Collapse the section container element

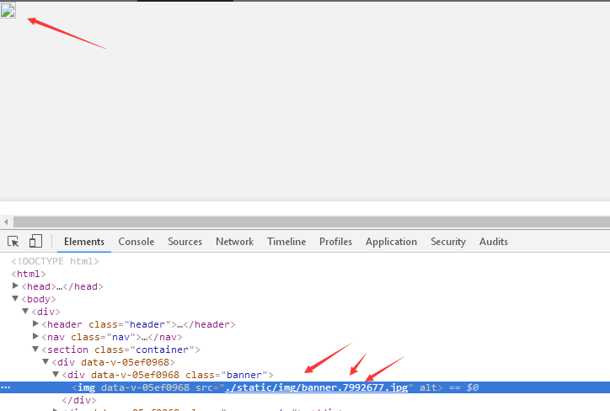[x=35, y=350]
